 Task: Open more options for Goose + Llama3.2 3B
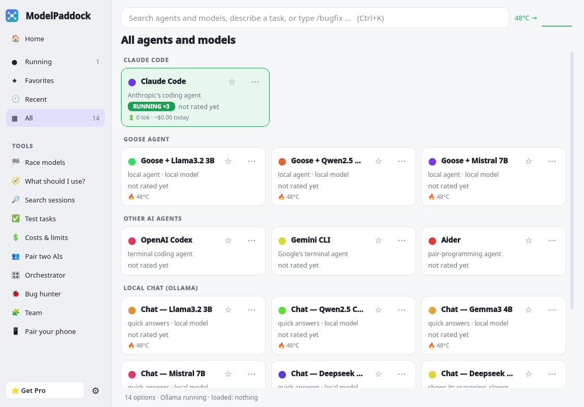(x=252, y=161)
